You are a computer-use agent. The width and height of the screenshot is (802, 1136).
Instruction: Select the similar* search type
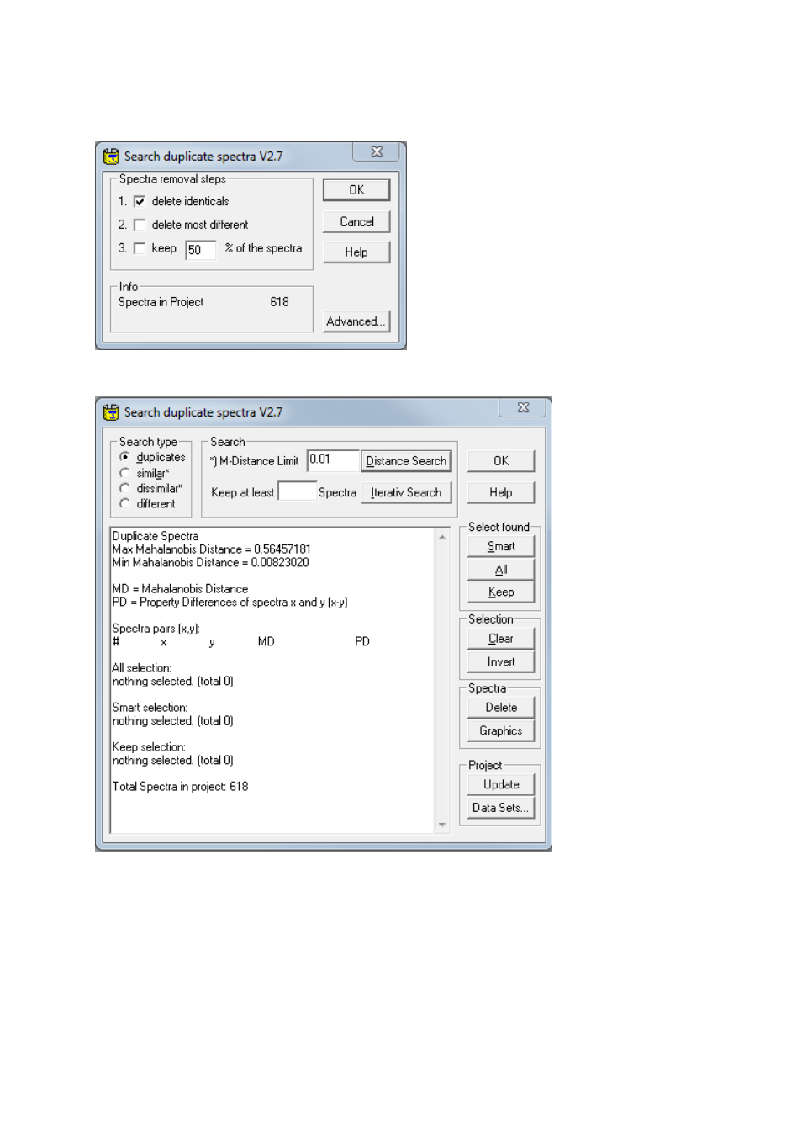(x=124, y=473)
